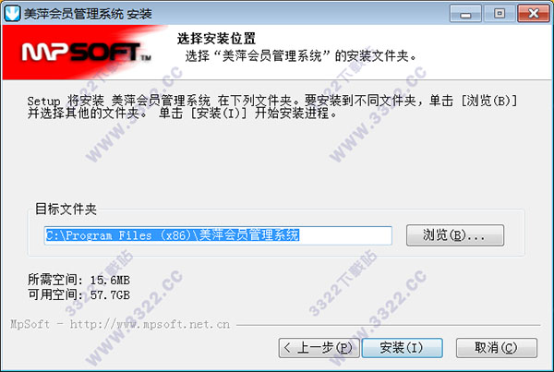Screen dimensions: 554x372
Task: Click the subtitle about 安装文件夹 under the heading
Action: (301, 56)
